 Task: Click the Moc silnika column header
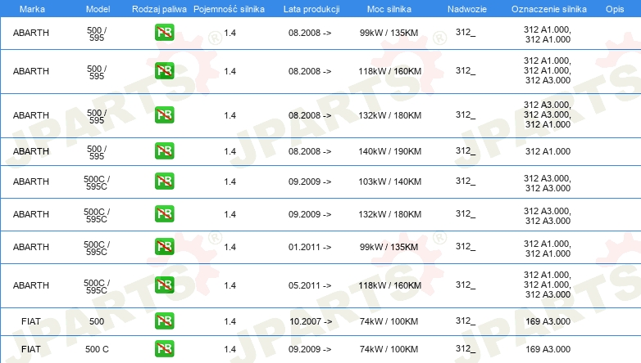coord(389,9)
